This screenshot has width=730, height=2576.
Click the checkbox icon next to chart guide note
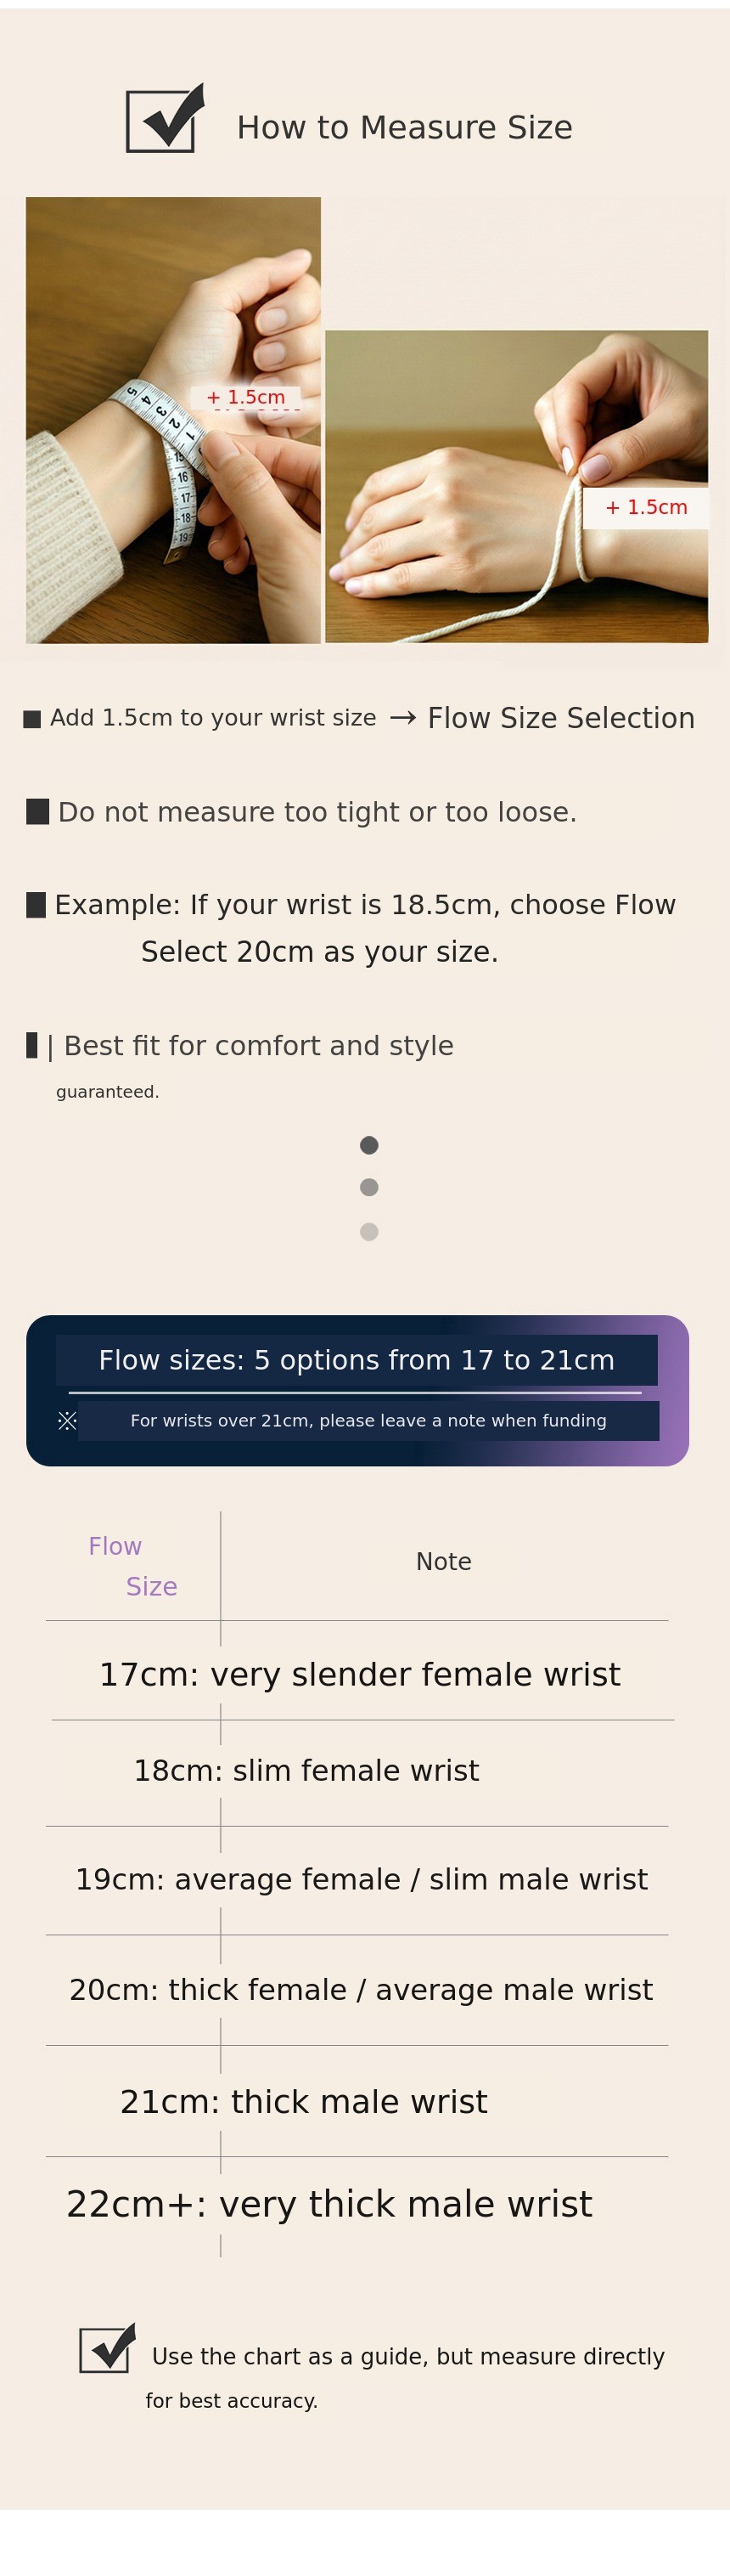tap(107, 2348)
